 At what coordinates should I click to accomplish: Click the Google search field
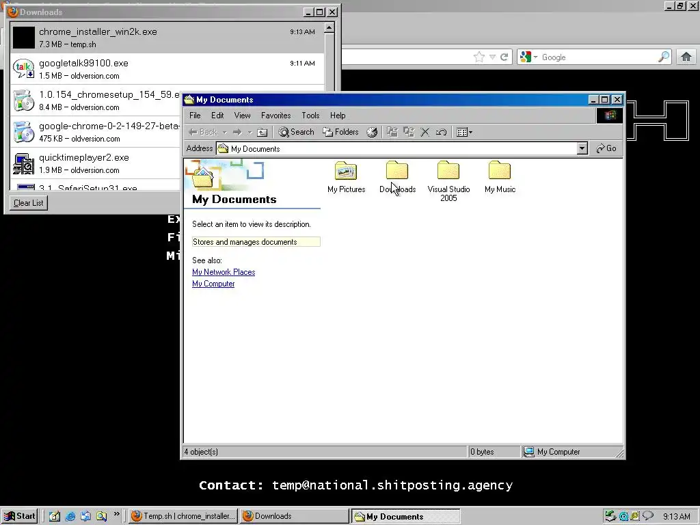click(598, 57)
